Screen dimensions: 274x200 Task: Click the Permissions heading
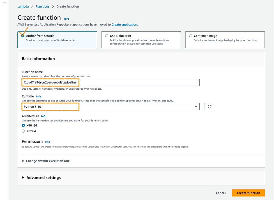pyautogui.click(x=33, y=141)
